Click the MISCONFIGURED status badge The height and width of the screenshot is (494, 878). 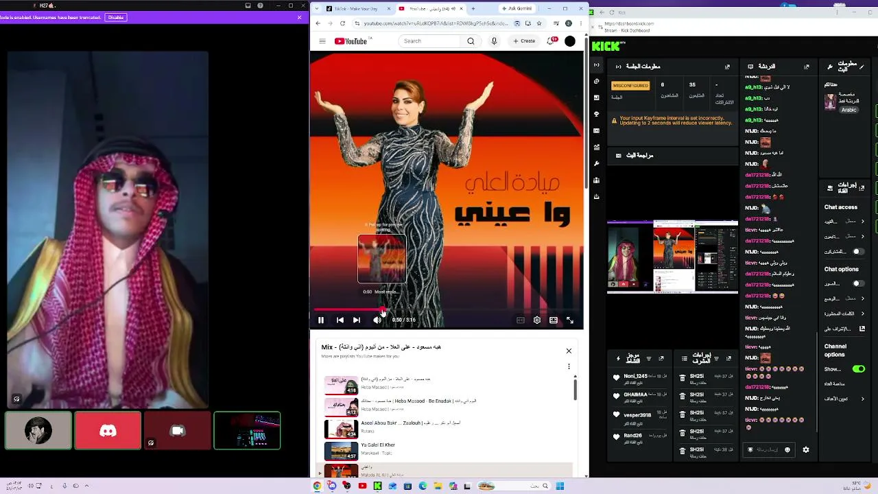click(630, 86)
